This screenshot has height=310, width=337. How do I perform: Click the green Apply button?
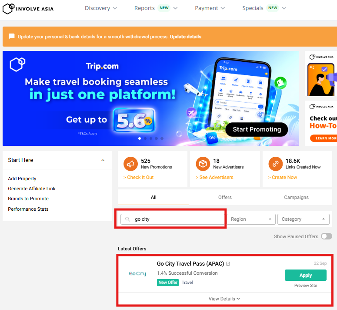305,275
